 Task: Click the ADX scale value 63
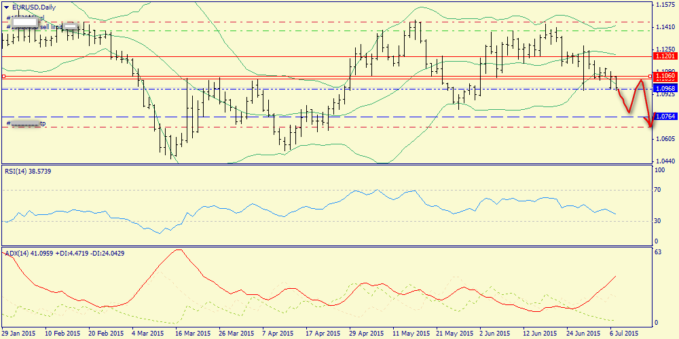(658, 253)
